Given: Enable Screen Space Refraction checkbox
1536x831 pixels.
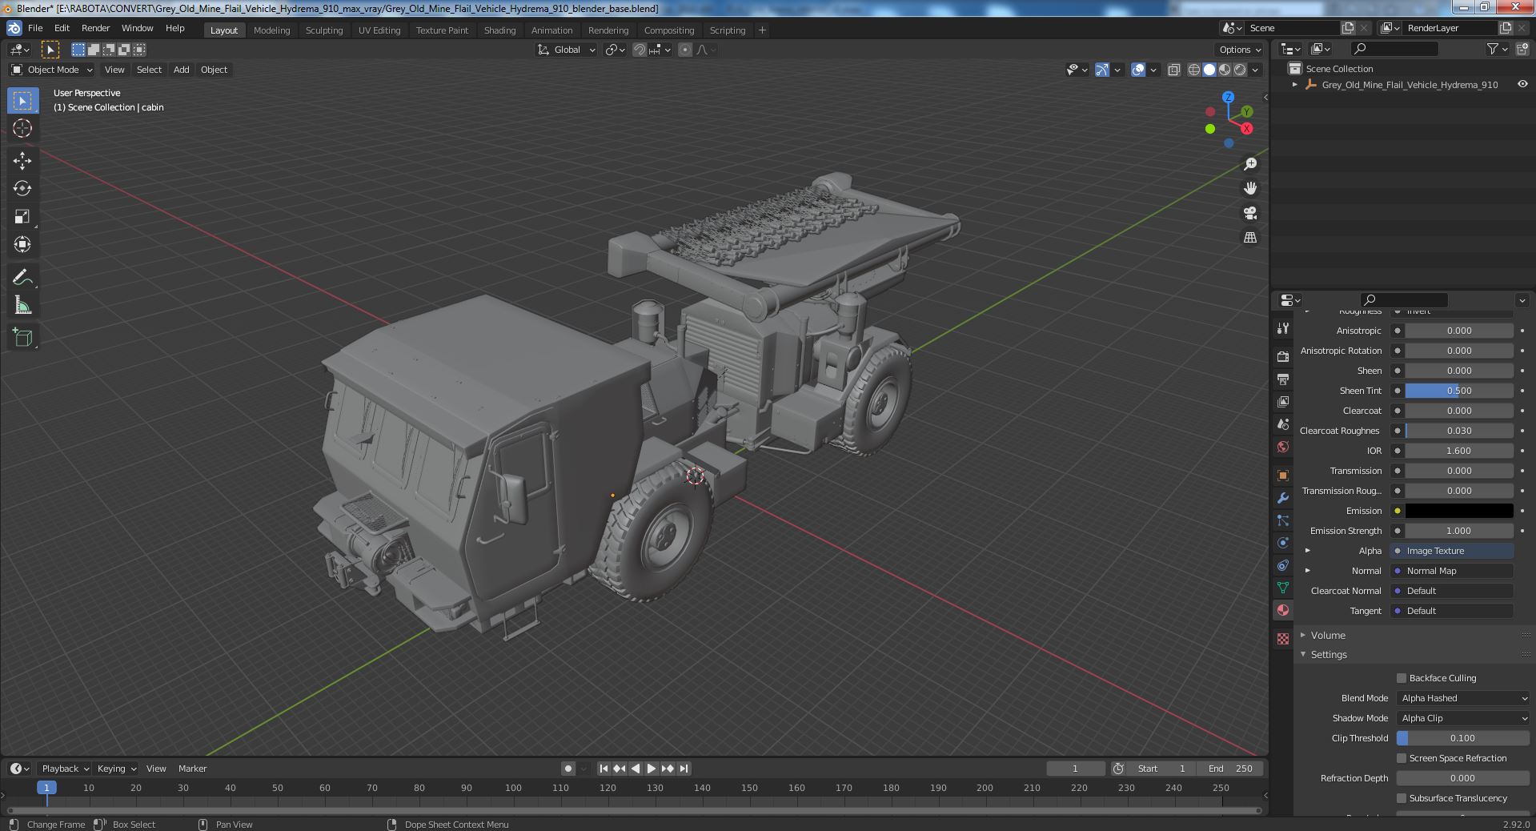Looking at the screenshot, I should (1402, 758).
